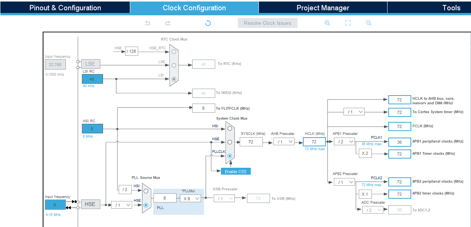The image size is (471, 227).
Task: Click the "4-16 MHz" HSE range label
Action: [53, 215]
